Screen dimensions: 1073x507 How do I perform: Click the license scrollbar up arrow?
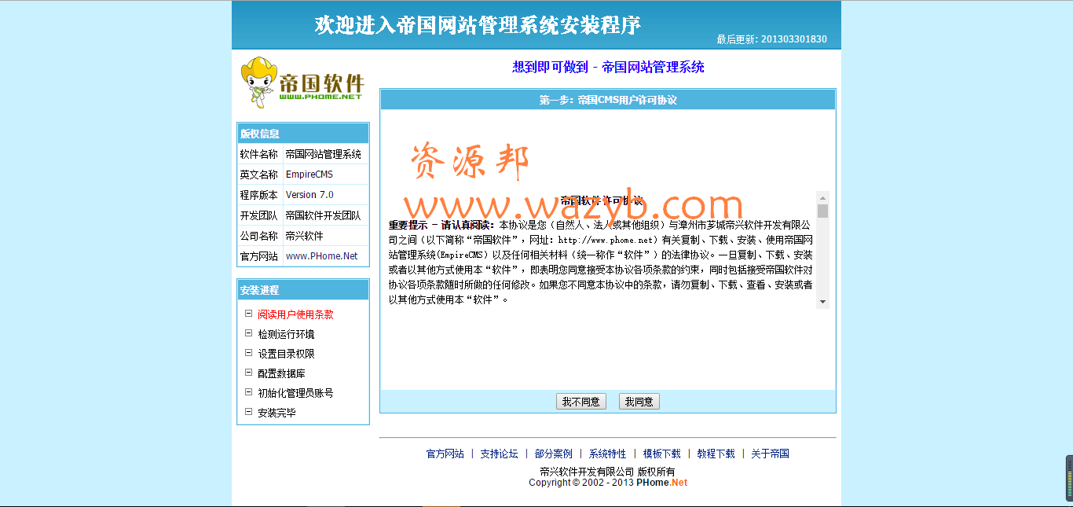coord(823,197)
